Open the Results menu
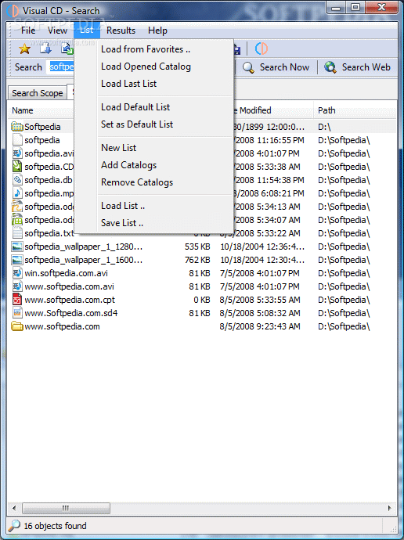The image size is (404, 540). (121, 31)
